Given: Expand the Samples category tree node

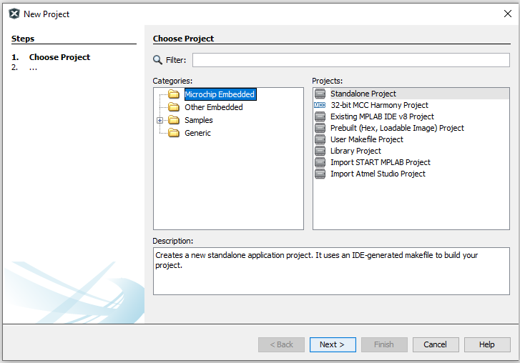Looking at the screenshot, I should (x=160, y=121).
